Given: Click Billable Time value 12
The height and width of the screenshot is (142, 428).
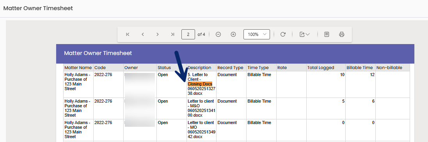Looking at the screenshot, I should (x=372, y=75).
